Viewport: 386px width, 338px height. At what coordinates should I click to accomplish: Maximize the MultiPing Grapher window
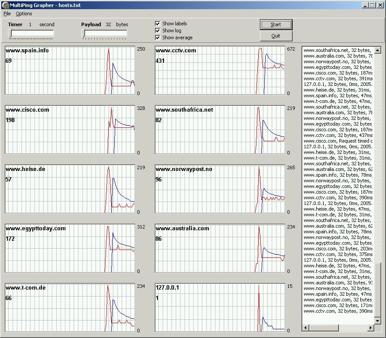tap(372, 5)
